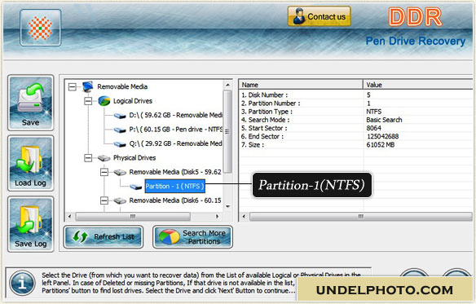This screenshot has height=304, width=476.
Task: Click the 'NTFS' partition type value
Action: tap(373, 112)
